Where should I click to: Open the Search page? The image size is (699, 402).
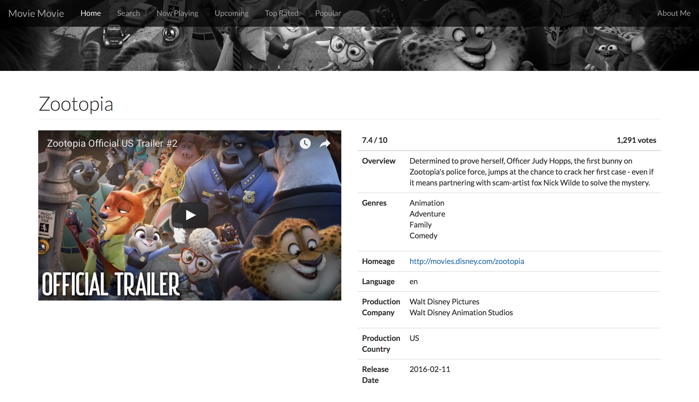click(129, 13)
